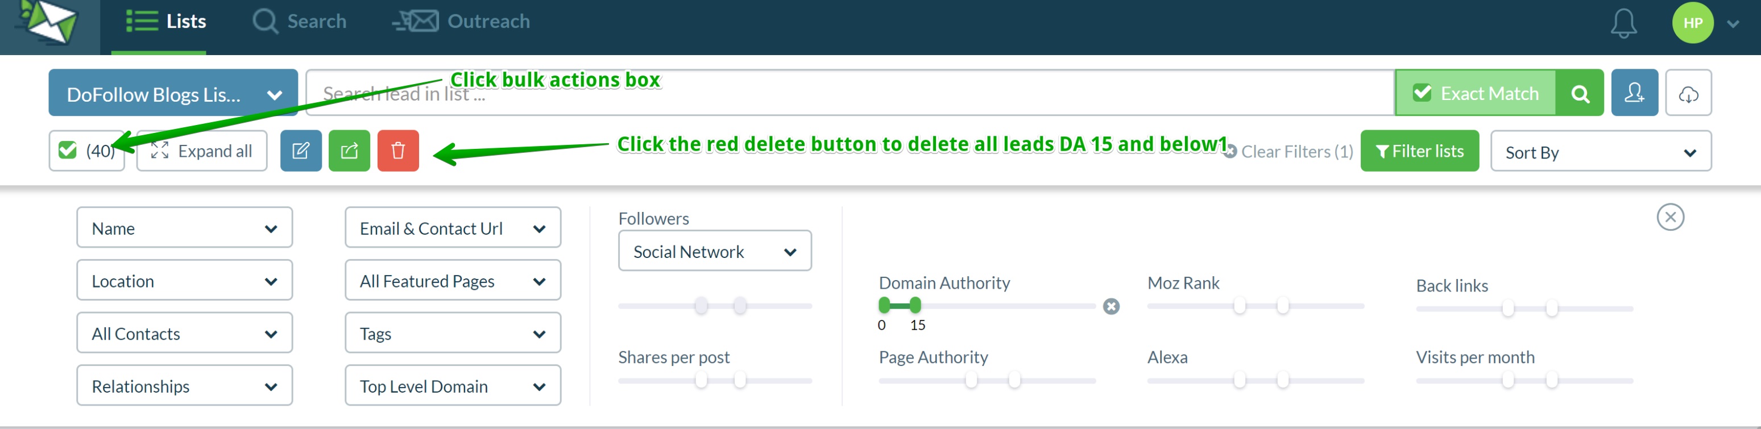The height and width of the screenshot is (429, 1761).
Task: Toggle the Exact Match checkbox
Action: coord(1422,93)
